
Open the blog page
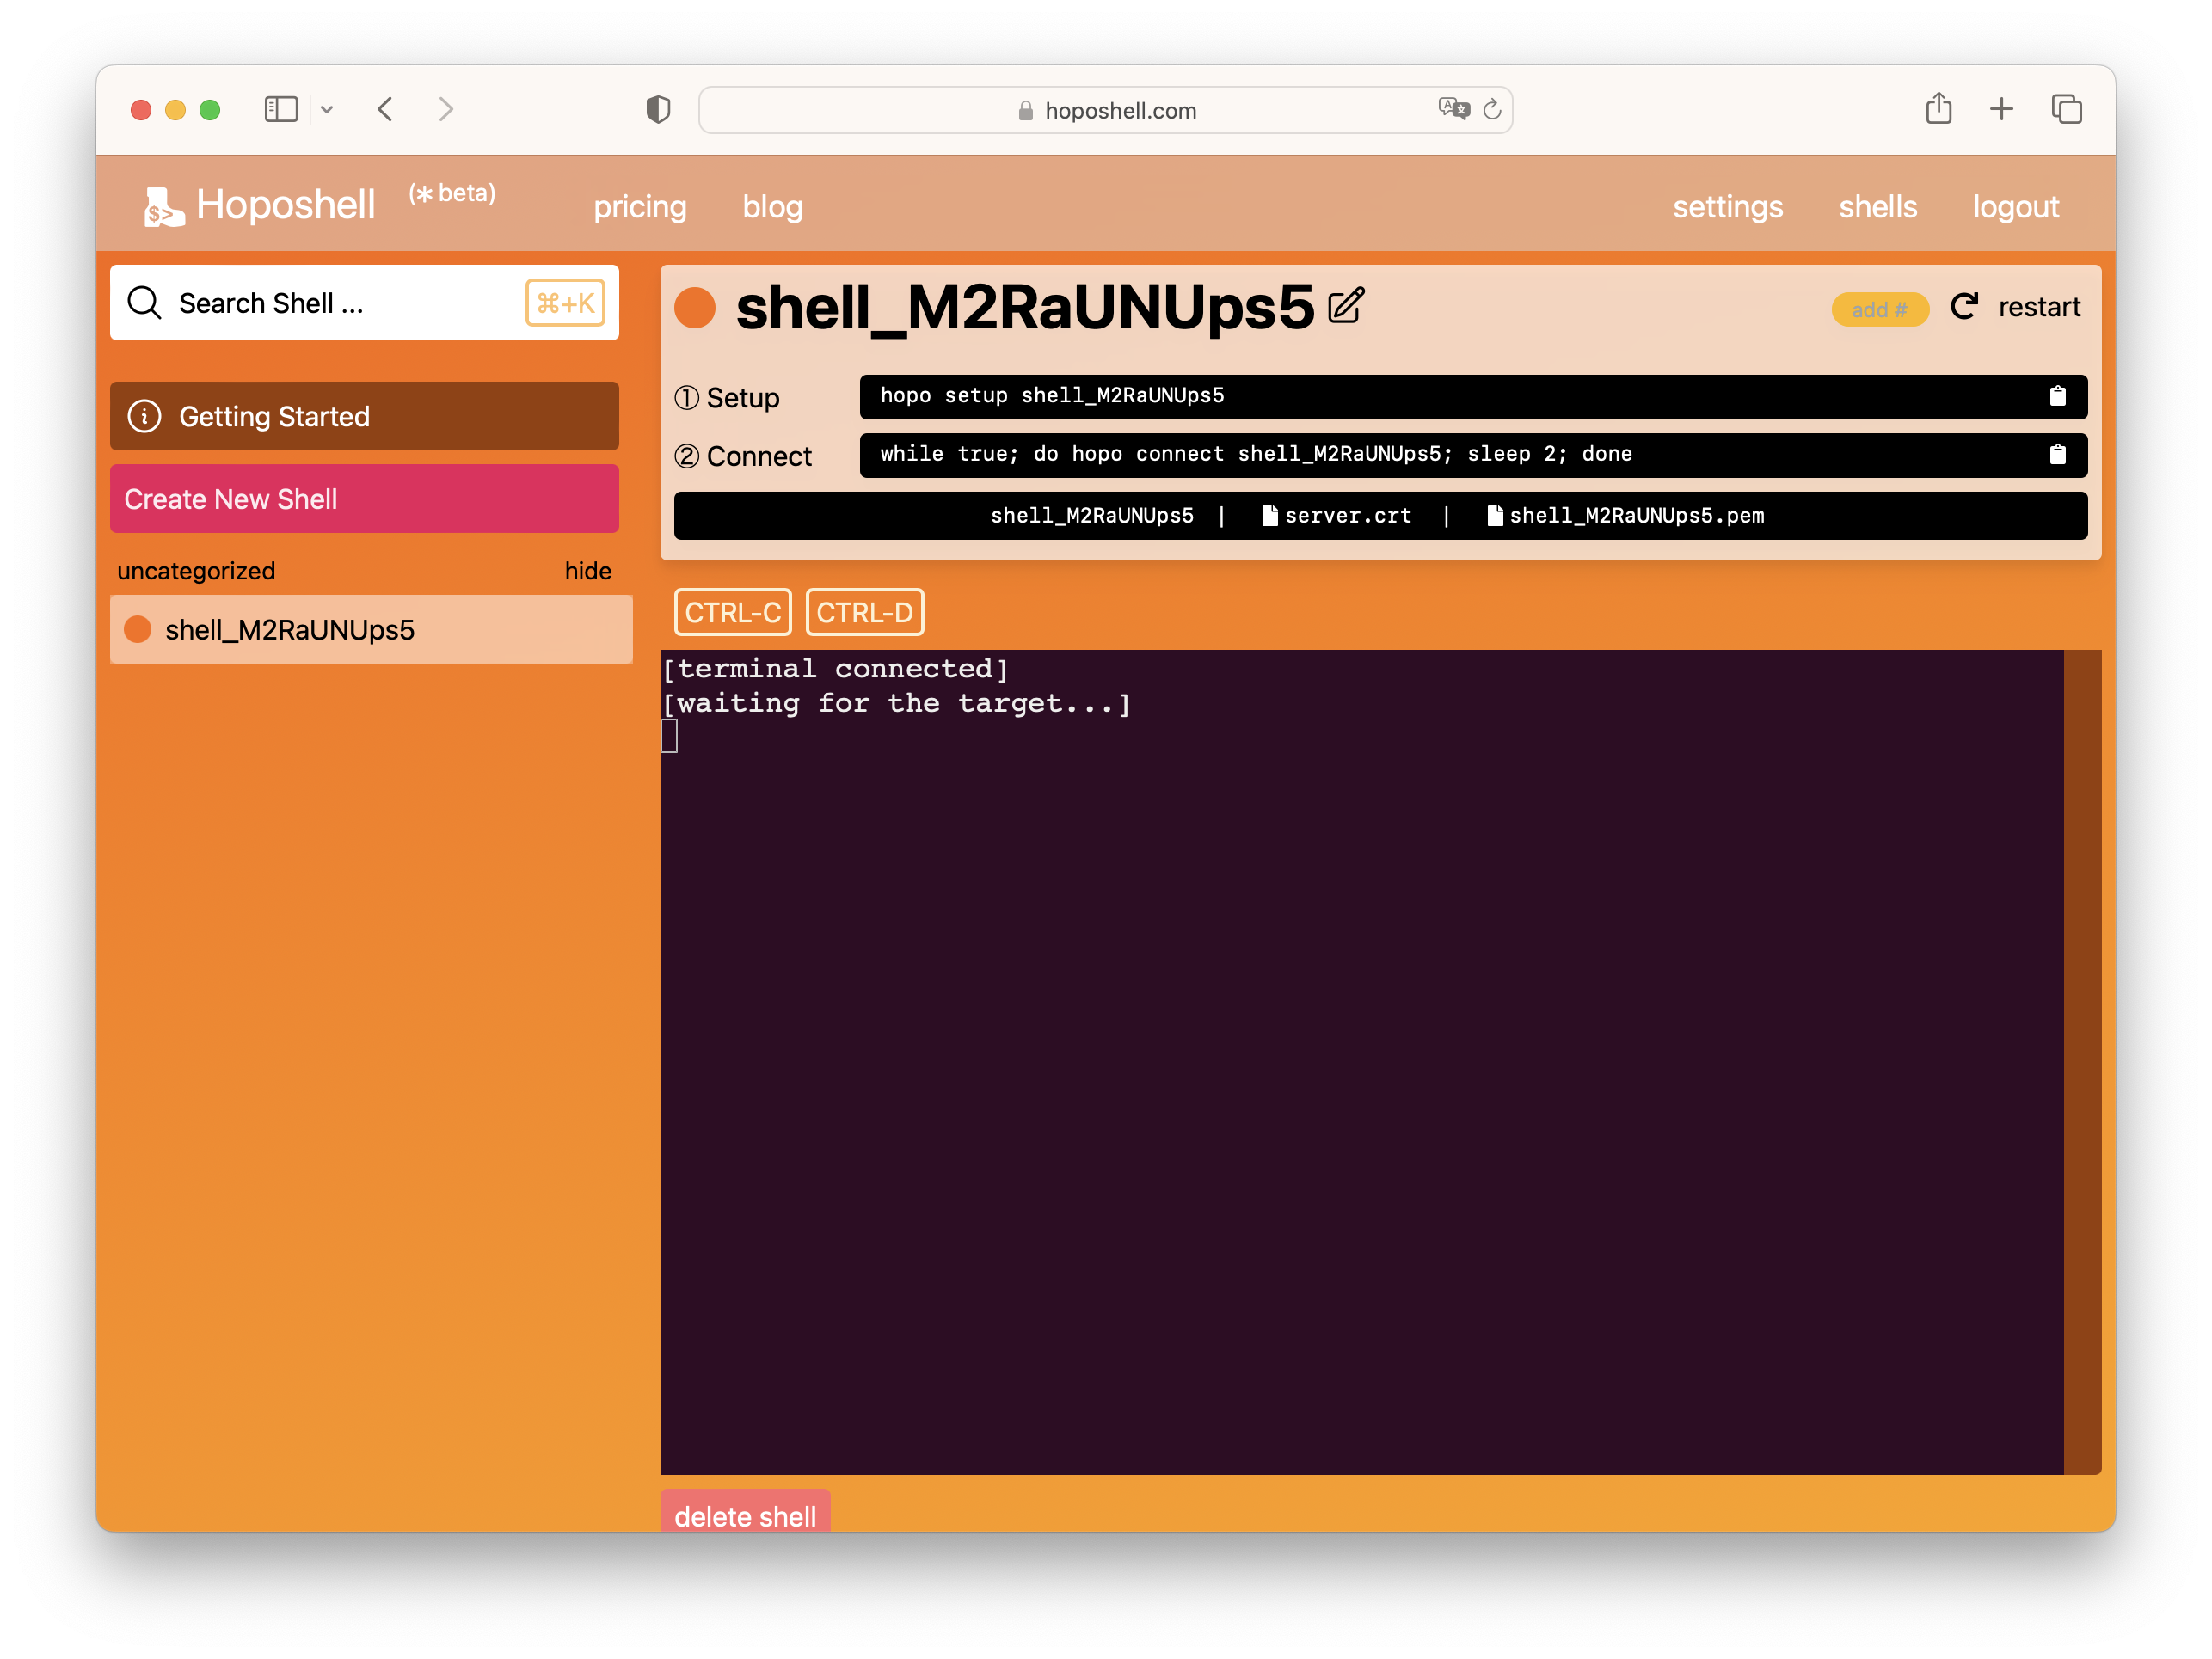(x=772, y=207)
